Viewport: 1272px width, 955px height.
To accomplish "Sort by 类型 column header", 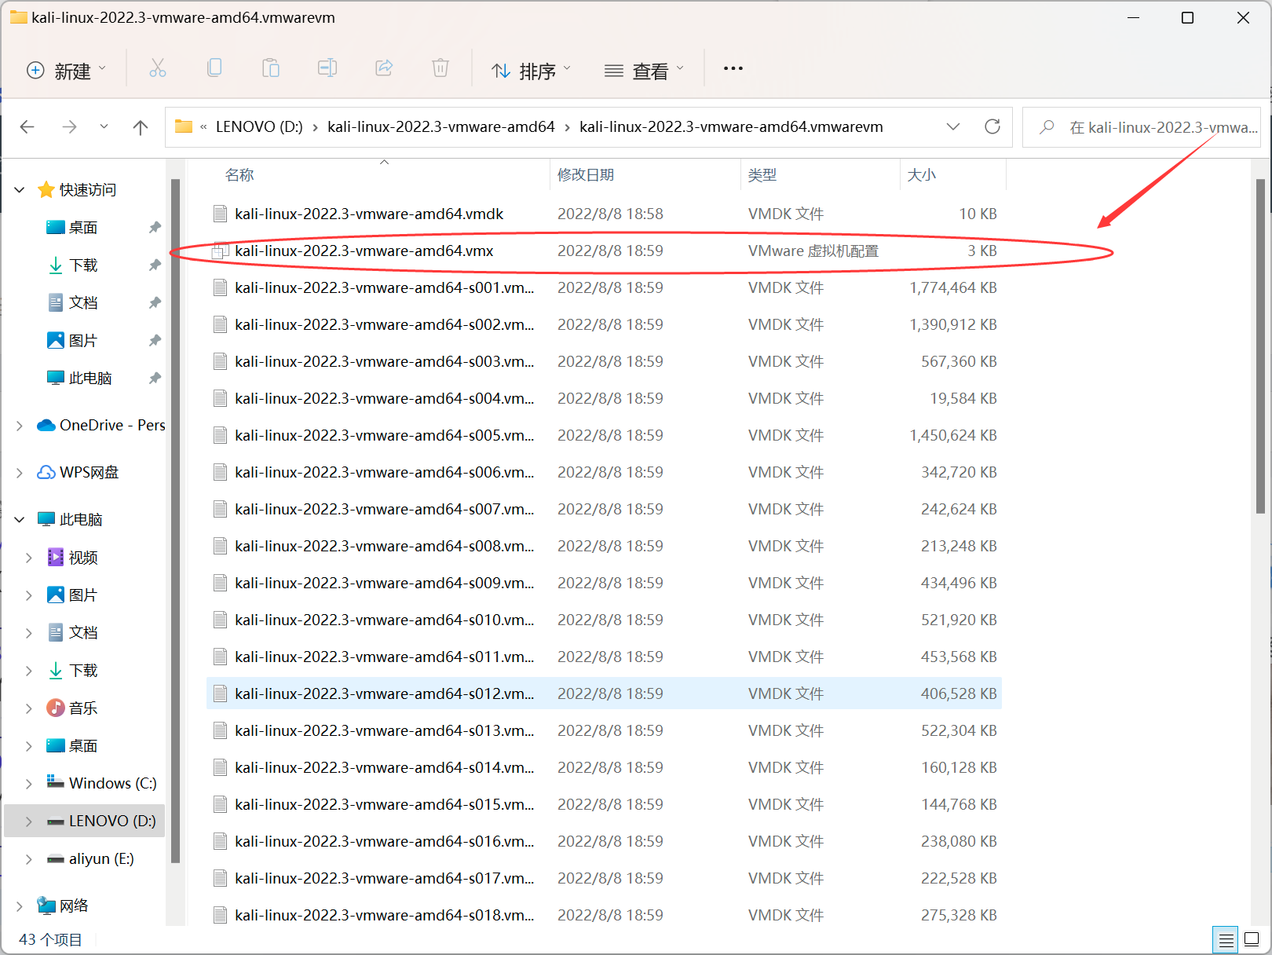I will point(762,174).
